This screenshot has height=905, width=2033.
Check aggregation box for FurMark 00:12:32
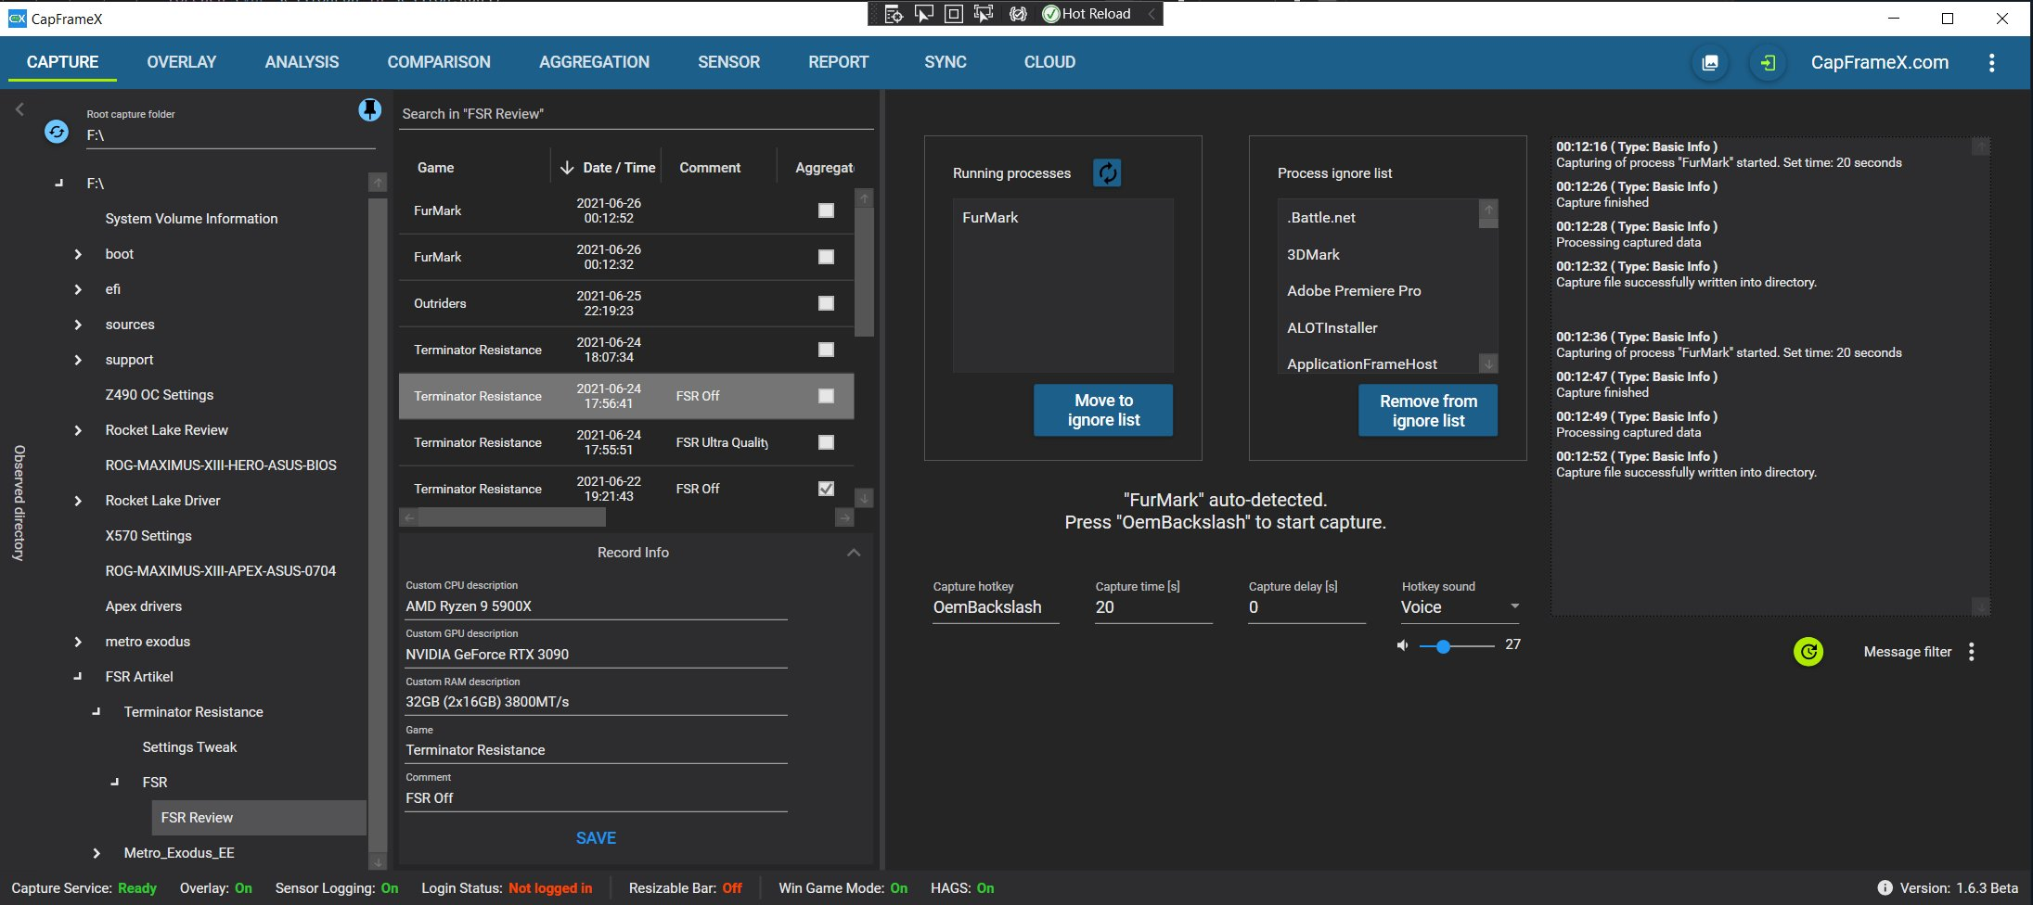click(x=826, y=257)
